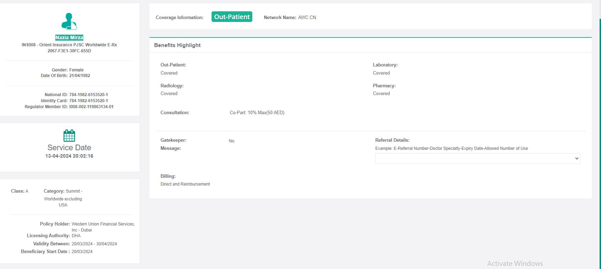Open the Referral Details dropdown
The height and width of the screenshot is (269, 601).
click(x=477, y=159)
